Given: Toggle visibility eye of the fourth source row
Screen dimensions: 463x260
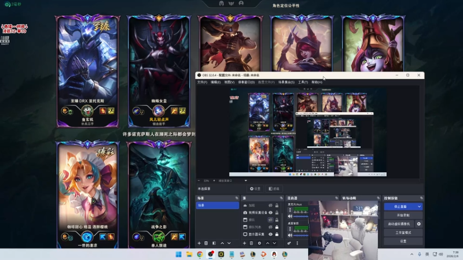Looking at the screenshot, I should 270,227.
